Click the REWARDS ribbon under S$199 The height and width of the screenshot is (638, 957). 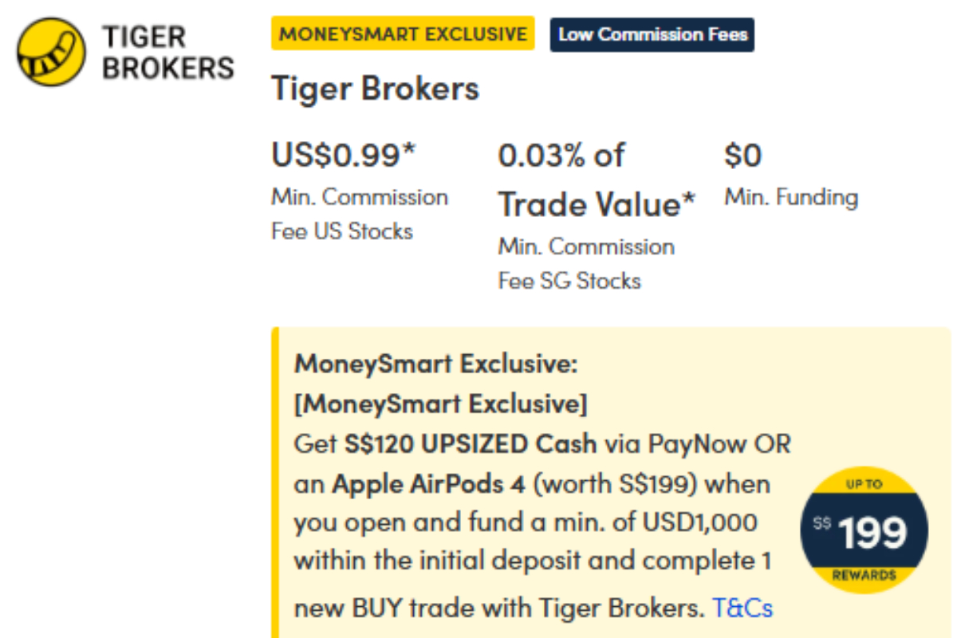tap(864, 575)
